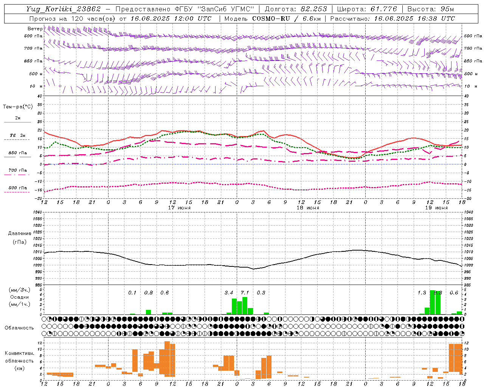The height and width of the screenshot is (387, 484).
Task: Click the (мм/3ч.) precipitation unit label
Action: (x=20, y=290)
